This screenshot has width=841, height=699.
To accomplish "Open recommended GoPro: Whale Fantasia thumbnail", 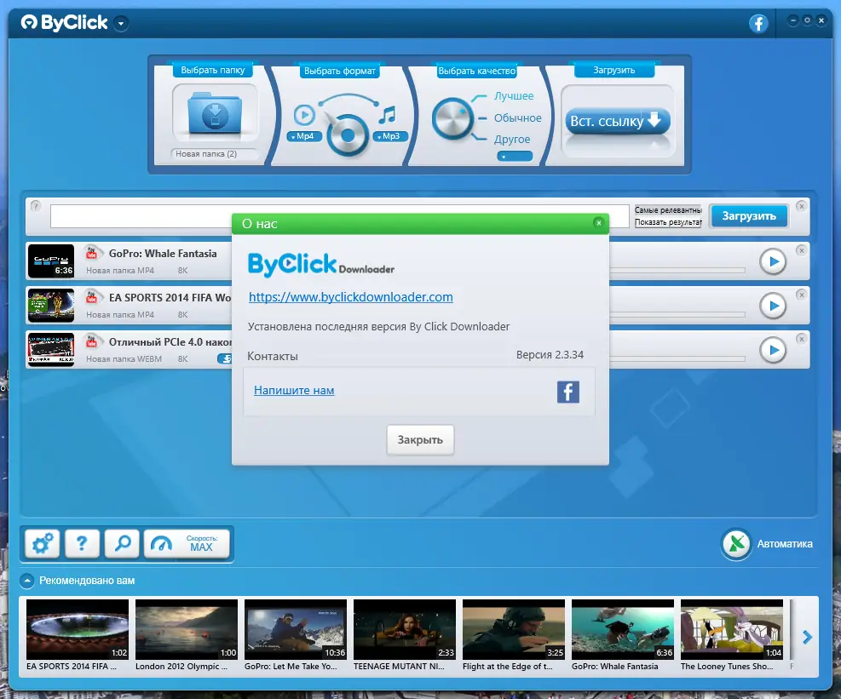I will pos(623,629).
